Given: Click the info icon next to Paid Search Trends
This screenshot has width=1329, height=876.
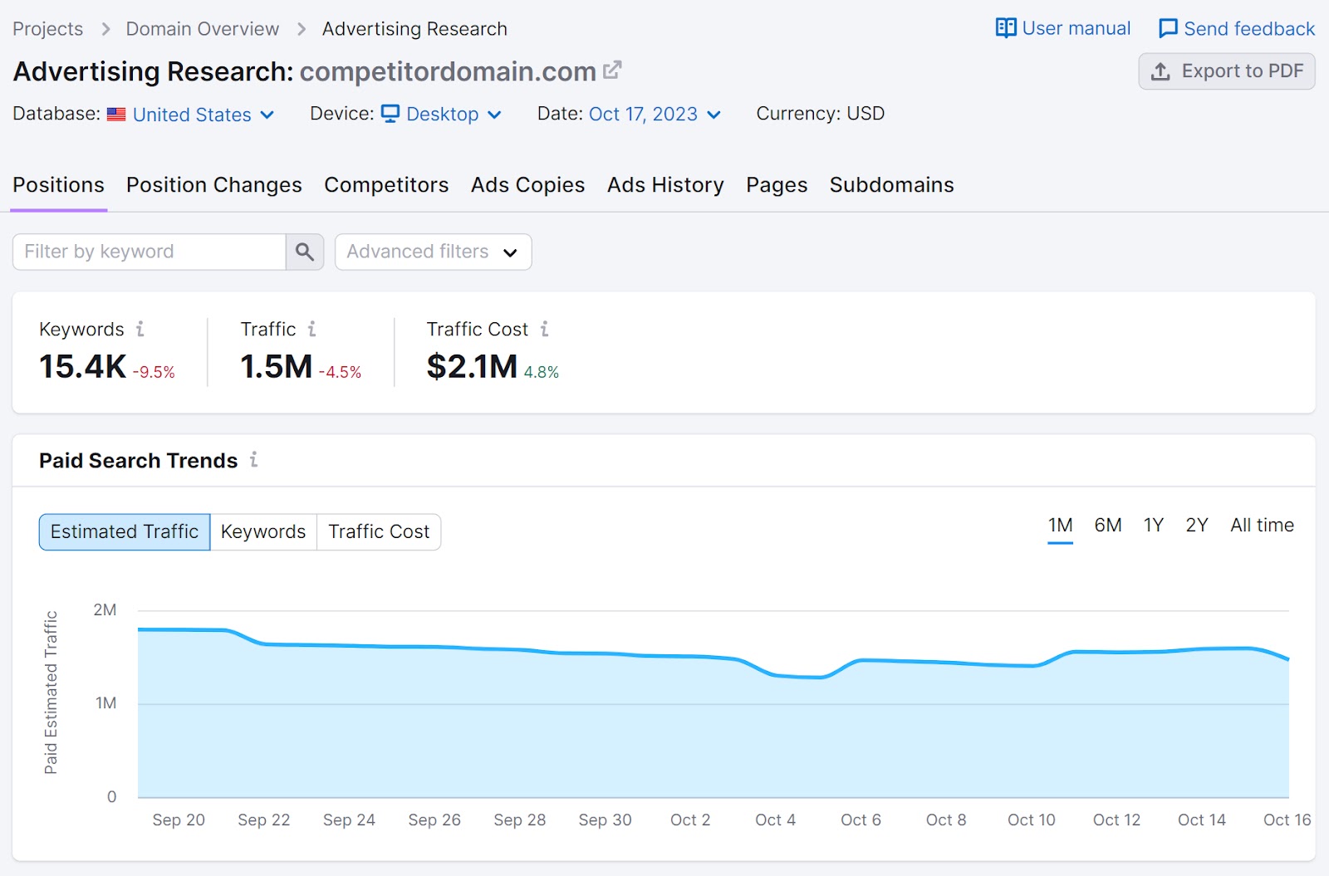Looking at the screenshot, I should (254, 460).
